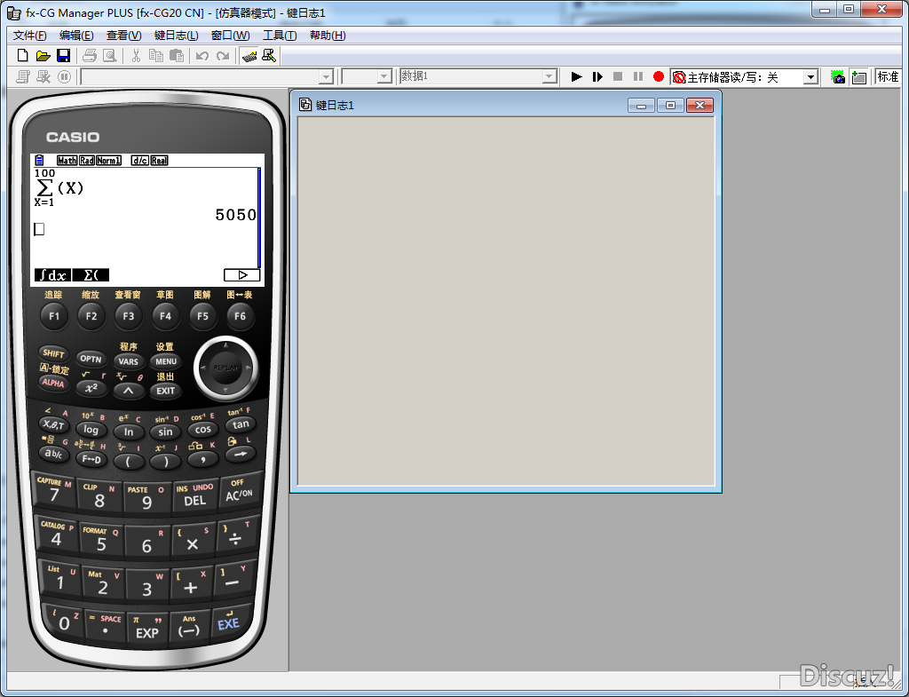Start recording with the red record button
The image size is (909, 697).
click(x=658, y=76)
